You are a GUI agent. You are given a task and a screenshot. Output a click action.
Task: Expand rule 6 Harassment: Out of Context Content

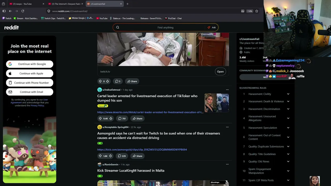(288, 137)
